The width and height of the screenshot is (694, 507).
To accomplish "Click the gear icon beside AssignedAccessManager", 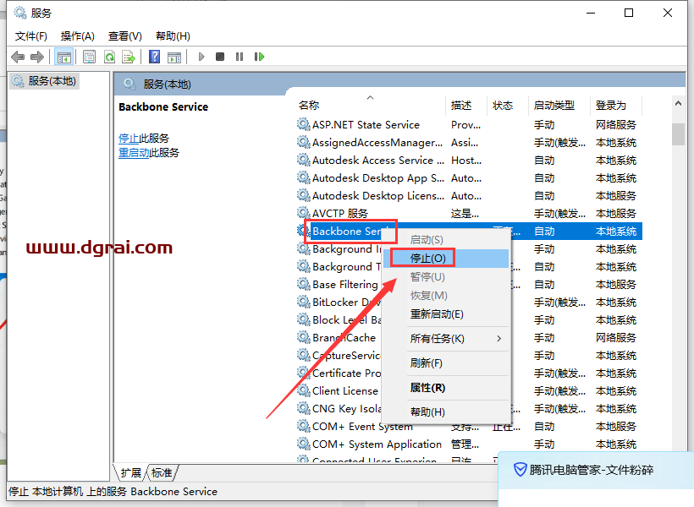I will [303, 142].
